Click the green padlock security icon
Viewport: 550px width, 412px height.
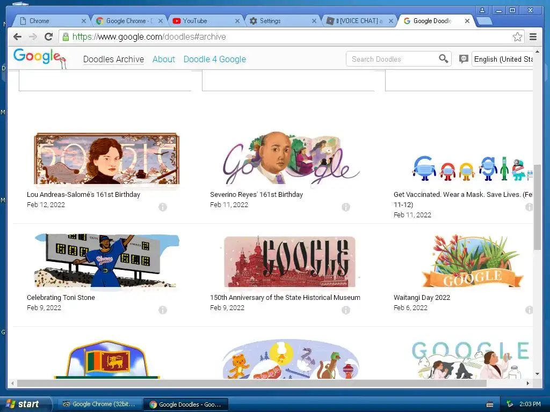[x=66, y=37]
